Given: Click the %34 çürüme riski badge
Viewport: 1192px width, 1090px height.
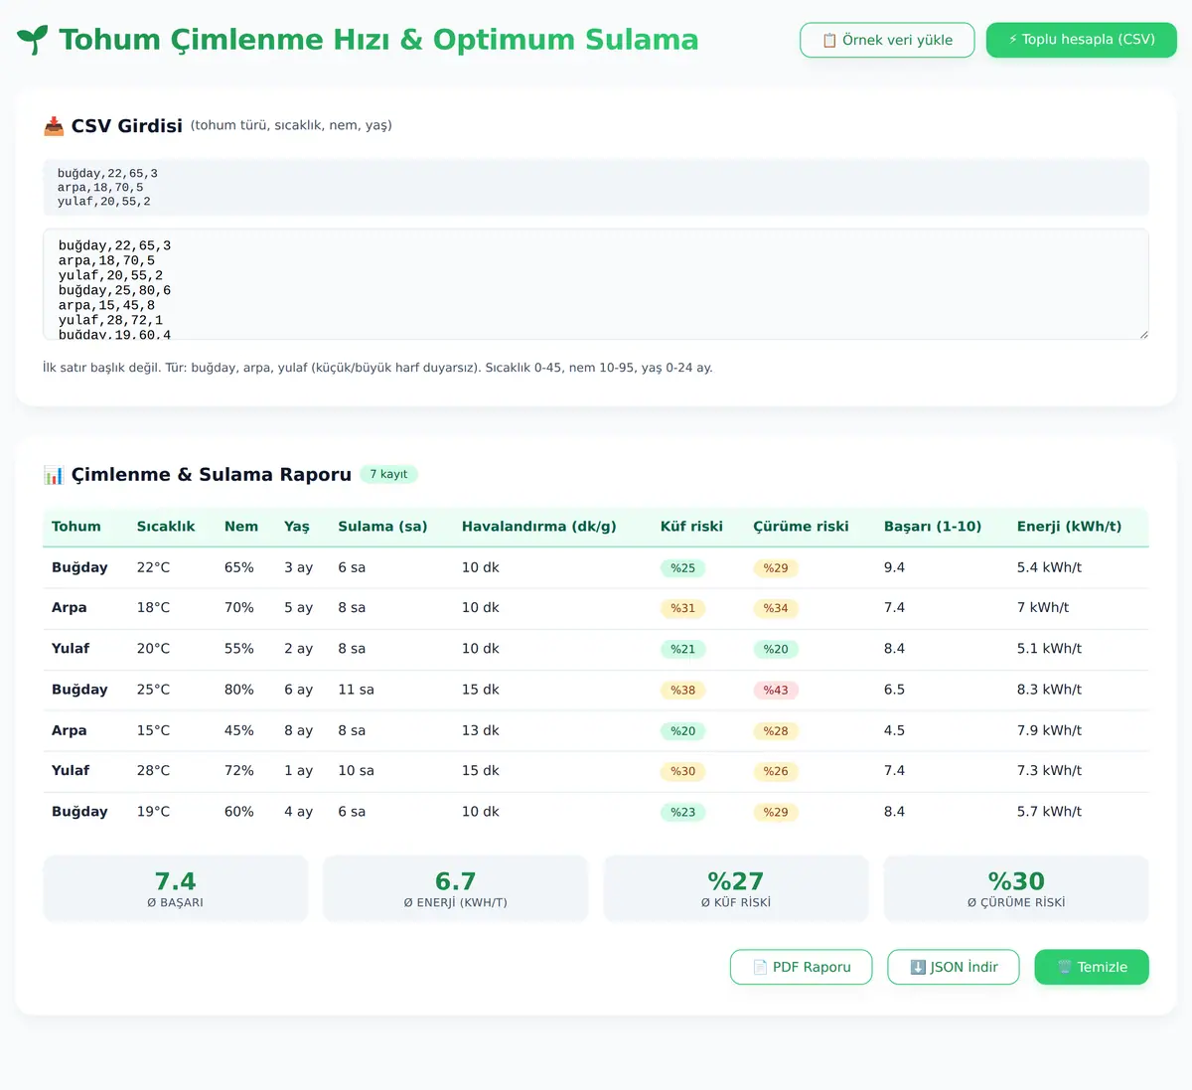Looking at the screenshot, I should (776, 608).
